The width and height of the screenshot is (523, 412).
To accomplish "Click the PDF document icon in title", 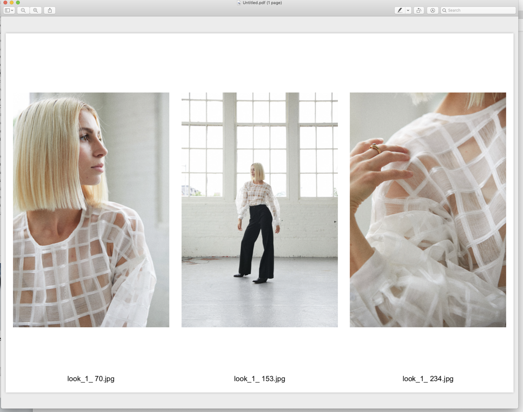I will (239, 3).
